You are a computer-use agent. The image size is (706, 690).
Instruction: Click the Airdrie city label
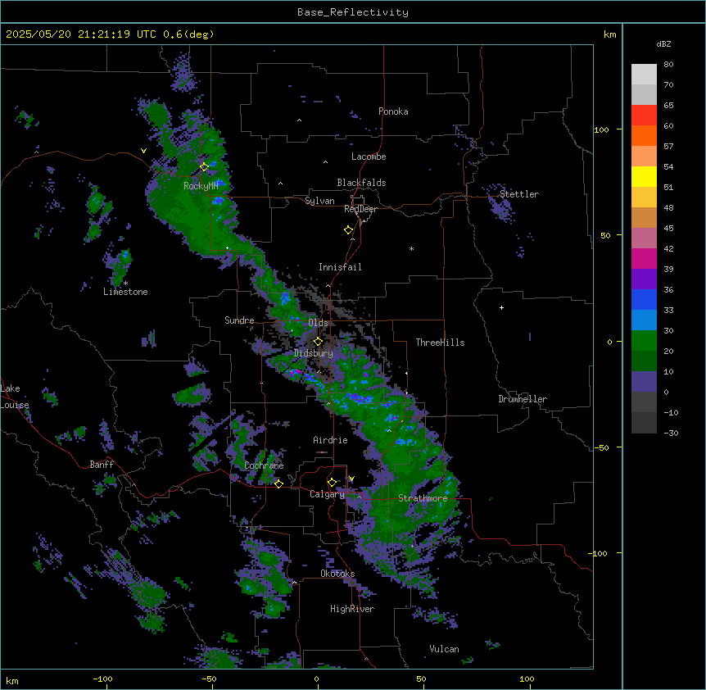pyautogui.click(x=331, y=440)
